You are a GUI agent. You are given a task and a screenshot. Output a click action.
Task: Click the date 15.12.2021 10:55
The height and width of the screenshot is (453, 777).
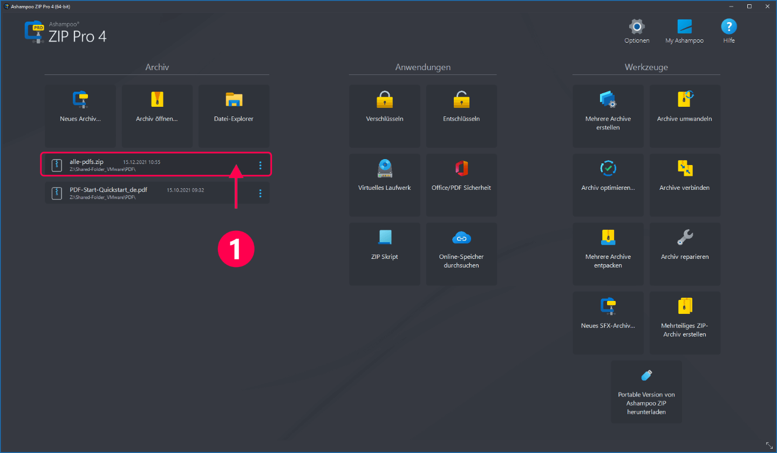141,162
